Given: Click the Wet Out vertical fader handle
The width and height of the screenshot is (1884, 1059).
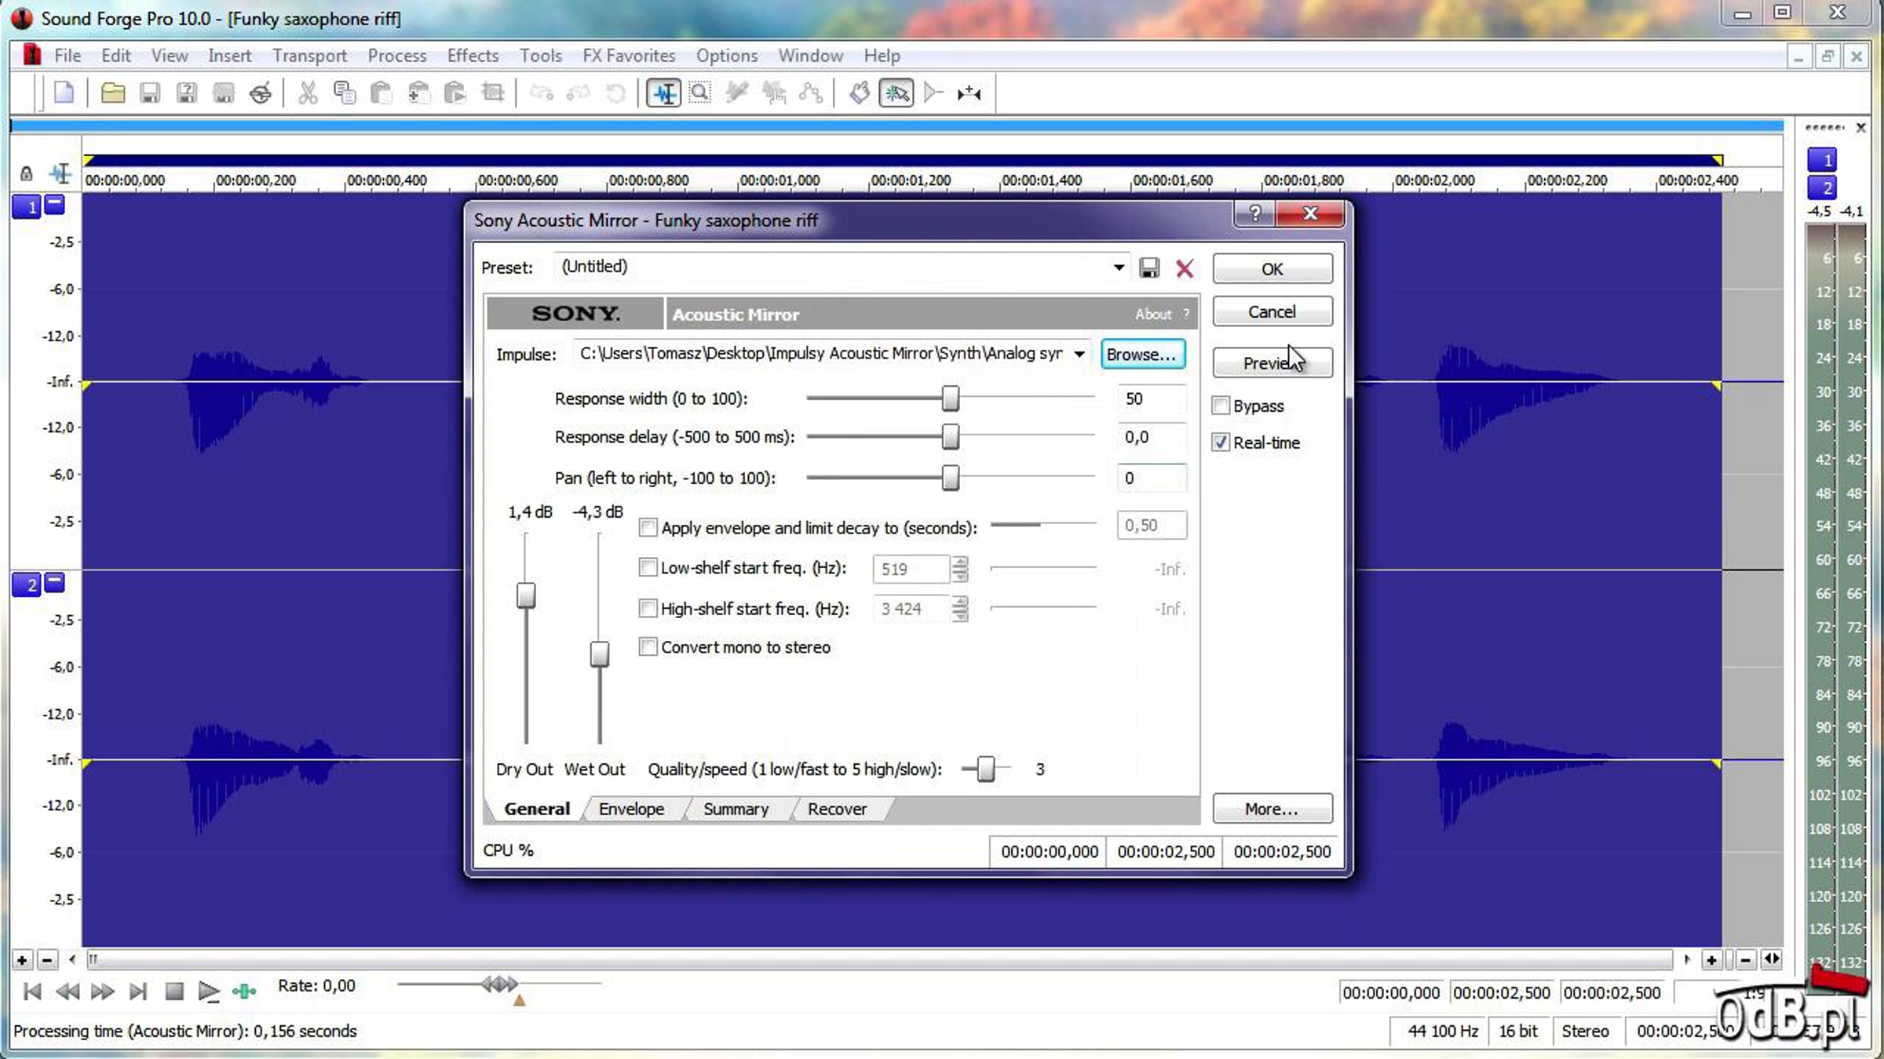Looking at the screenshot, I should tap(600, 653).
